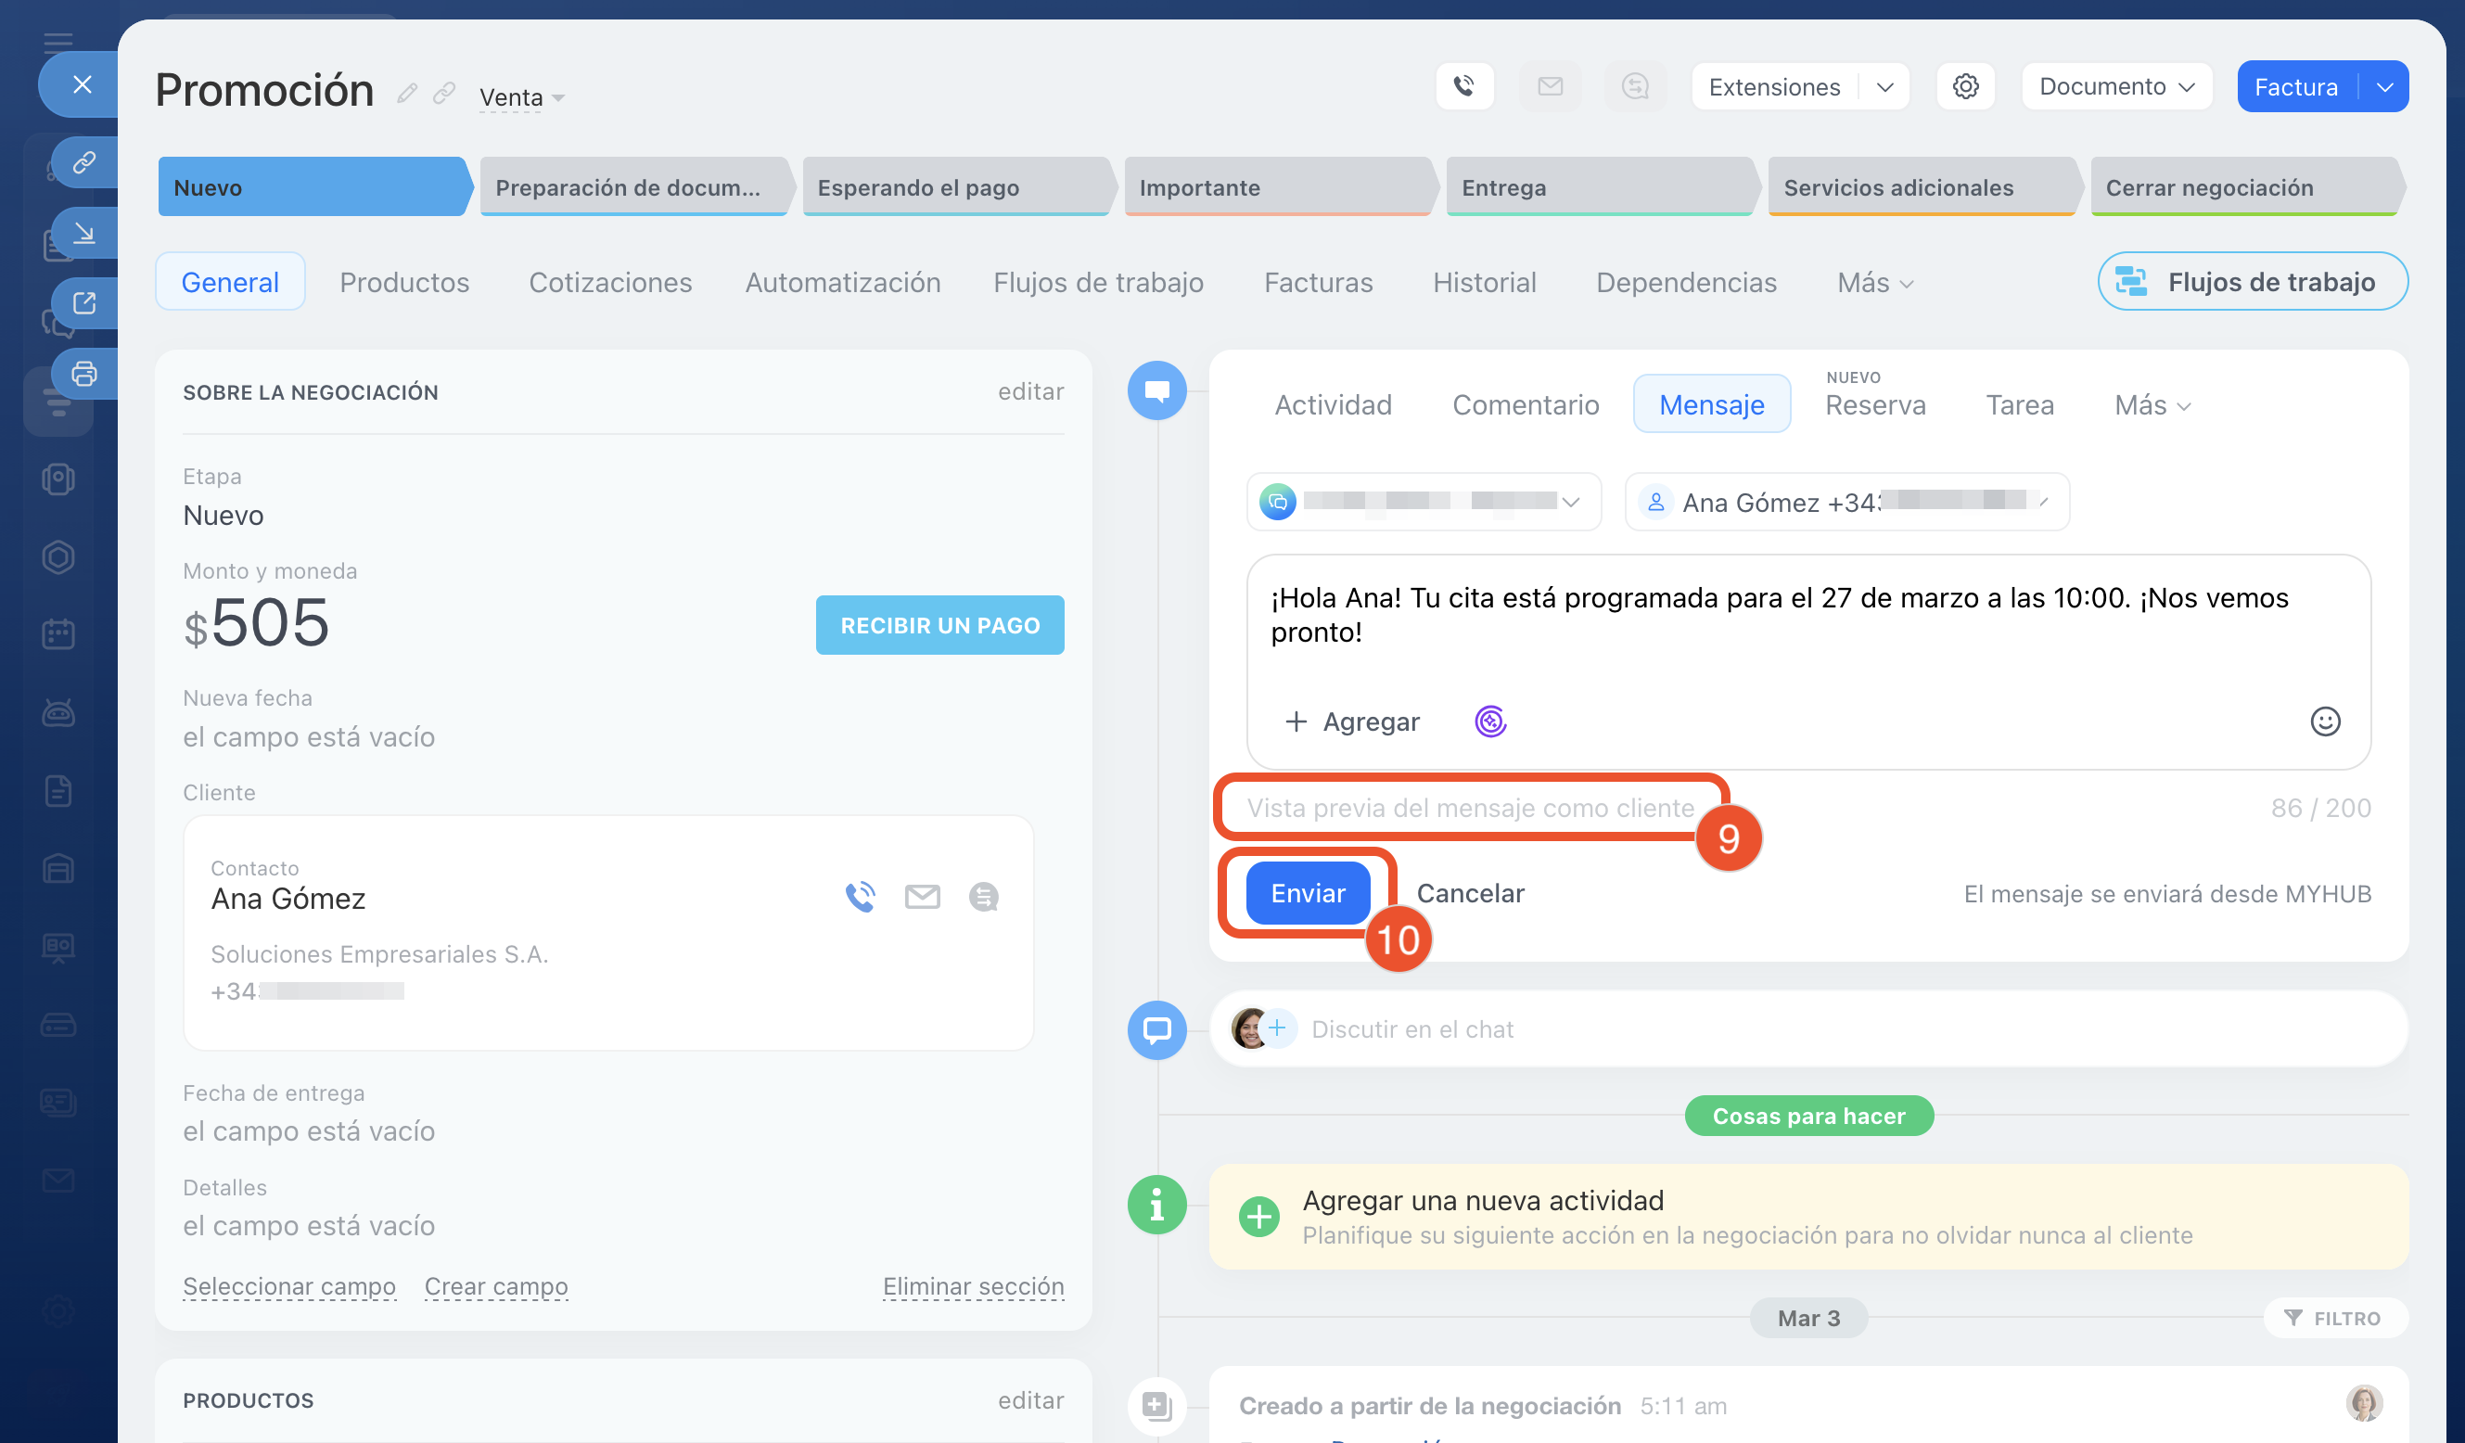Select the Comentario tab
Image resolution: width=2465 pixels, height=1443 pixels.
click(x=1525, y=404)
